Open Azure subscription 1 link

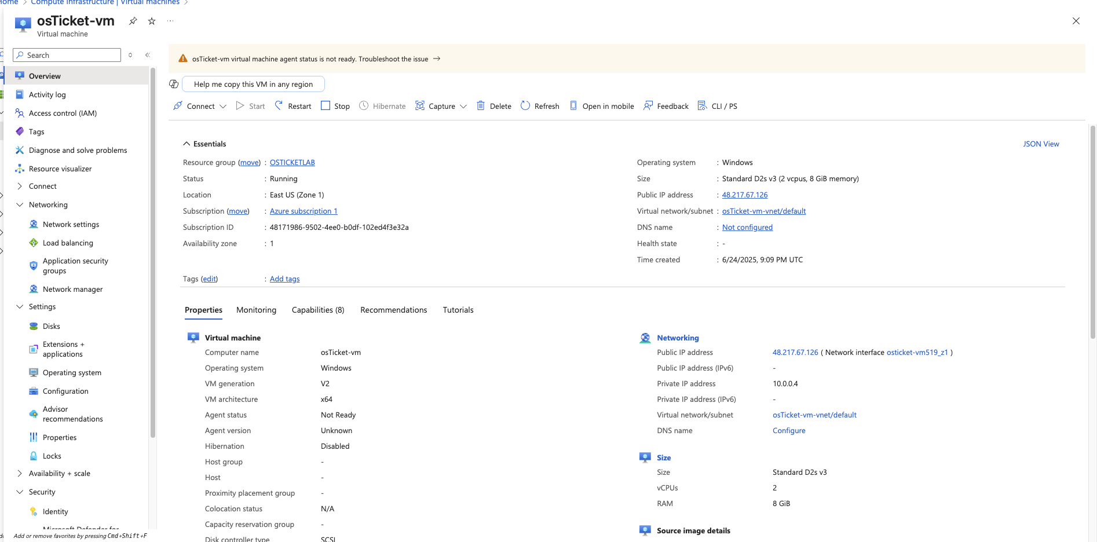click(303, 211)
